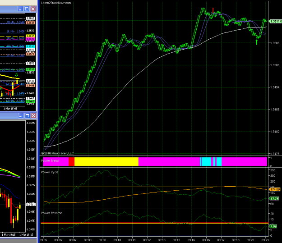Click the red segment of Power Trend bar
Viewport: 282px width, 243px height.
tap(71, 161)
